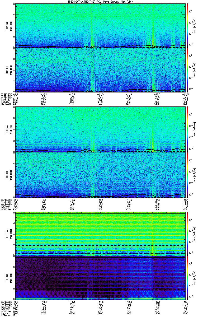Click the 0700 time tick label
This screenshot has width=198, height=317.
coord(44,313)
